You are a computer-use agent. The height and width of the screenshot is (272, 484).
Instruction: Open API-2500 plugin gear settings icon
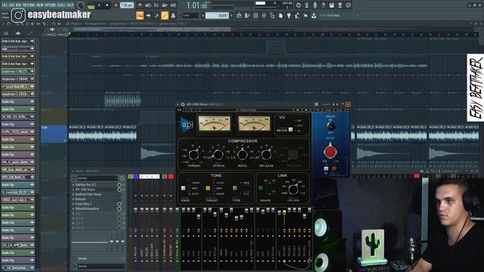(x=183, y=104)
